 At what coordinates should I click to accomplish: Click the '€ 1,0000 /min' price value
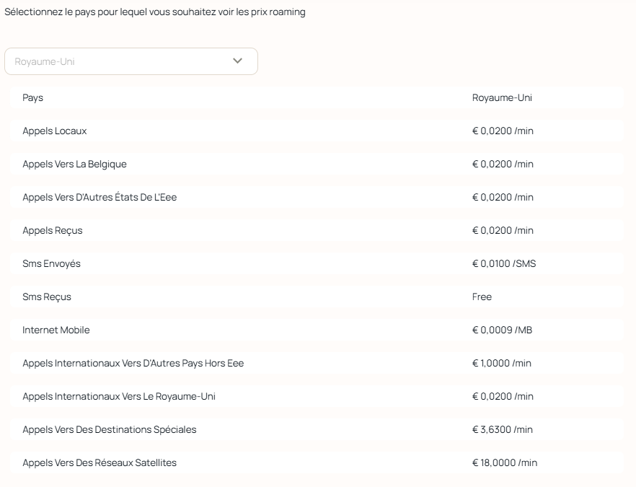click(x=501, y=364)
